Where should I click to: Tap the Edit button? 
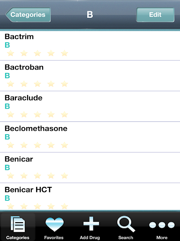155,15
